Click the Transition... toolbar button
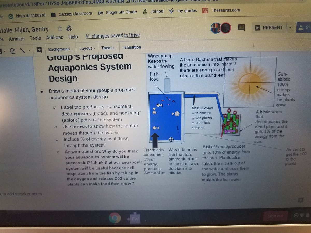 click(x=133, y=47)
